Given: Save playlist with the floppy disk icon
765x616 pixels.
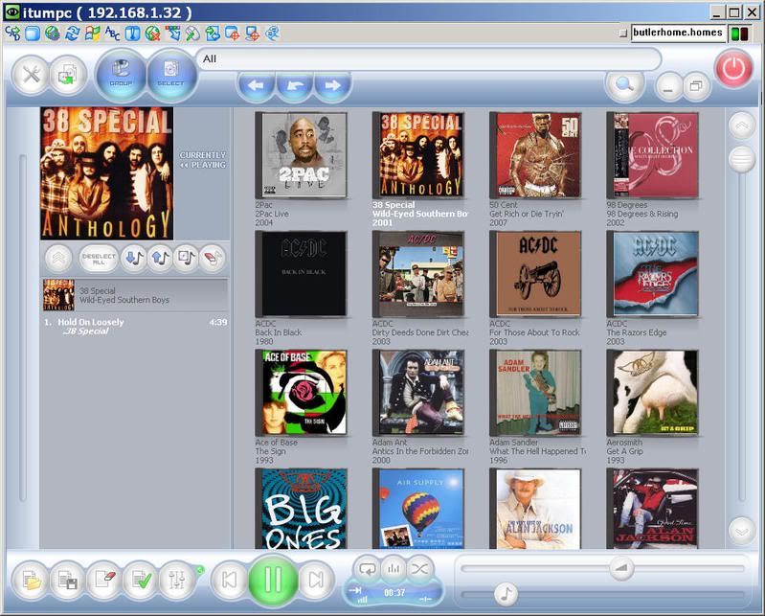Looking at the screenshot, I should [x=68, y=580].
